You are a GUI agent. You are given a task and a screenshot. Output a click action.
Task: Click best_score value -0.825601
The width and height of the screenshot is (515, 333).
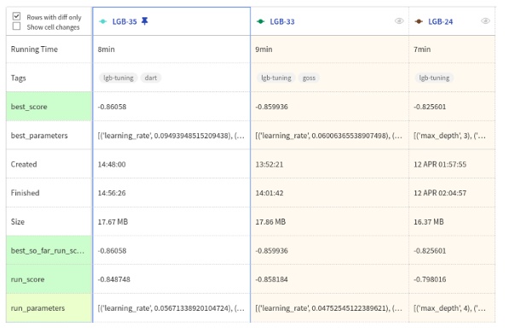click(430, 107)
